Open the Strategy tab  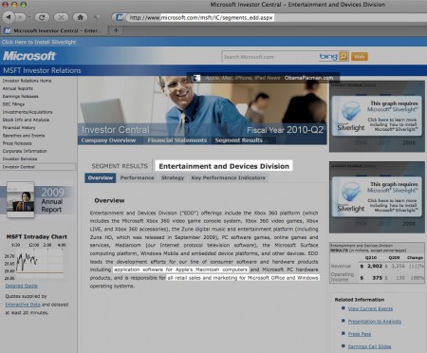tap(173, 177)
